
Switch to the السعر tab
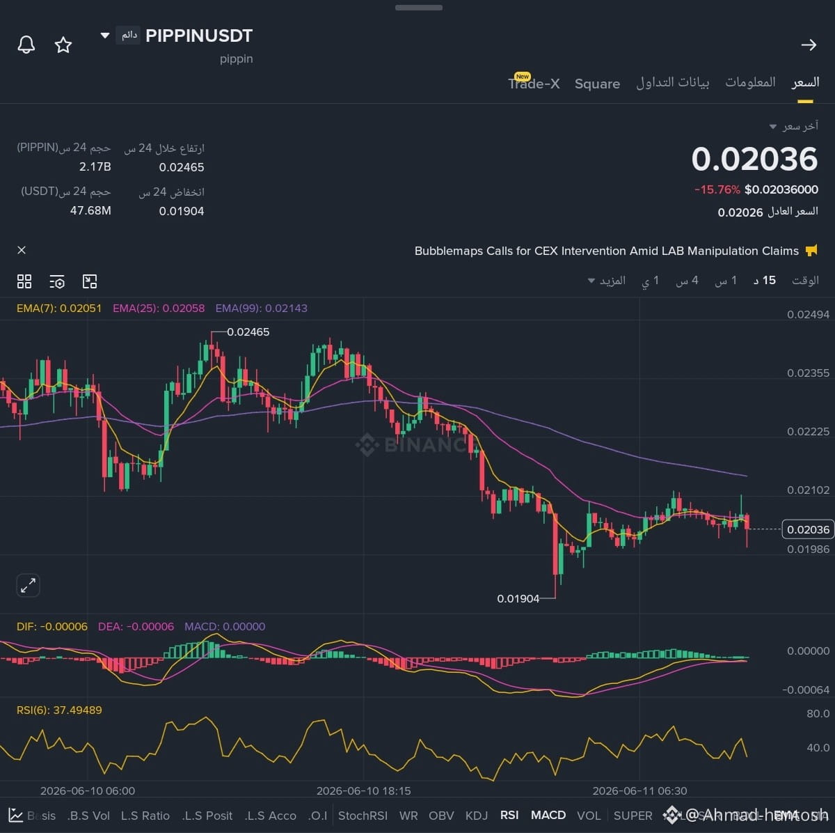pyautogui.click(x=805, y=83)
